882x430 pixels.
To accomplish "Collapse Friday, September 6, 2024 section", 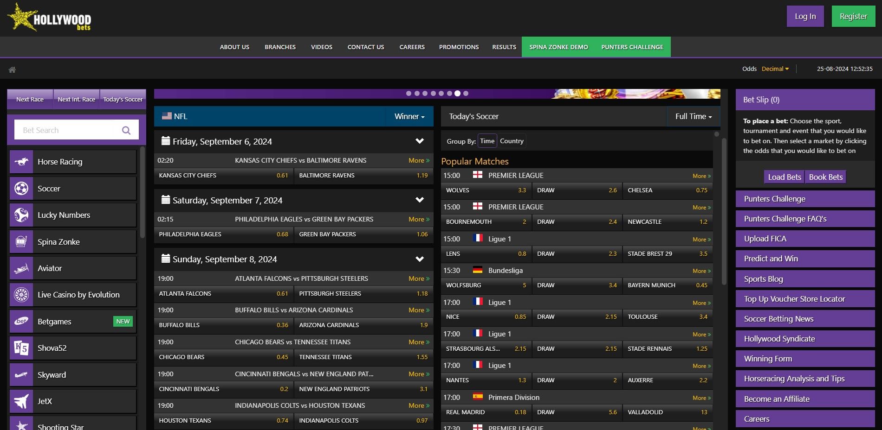I will pyautogui.click(x=420, y=141).
